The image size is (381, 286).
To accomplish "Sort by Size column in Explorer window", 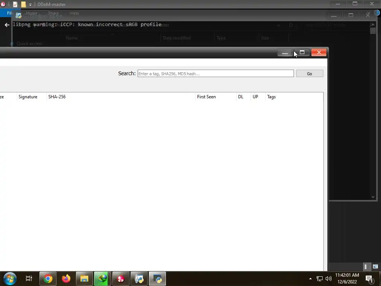I will tap(265, 38).
